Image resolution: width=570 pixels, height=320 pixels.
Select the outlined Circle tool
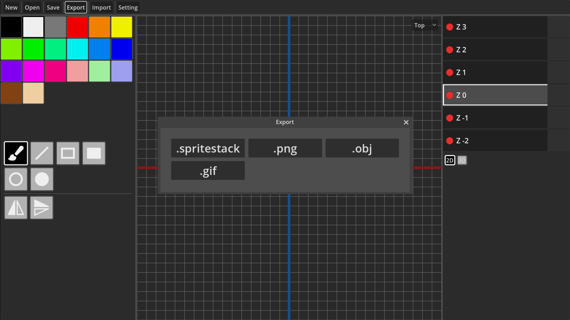[x=16, y=179]
